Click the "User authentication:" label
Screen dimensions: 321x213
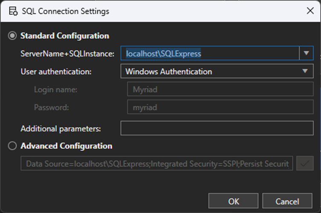(x=56, y=71)
